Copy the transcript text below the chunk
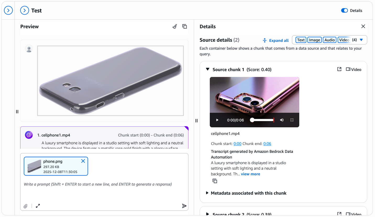 pyautogui.click(x=215, y=181)
